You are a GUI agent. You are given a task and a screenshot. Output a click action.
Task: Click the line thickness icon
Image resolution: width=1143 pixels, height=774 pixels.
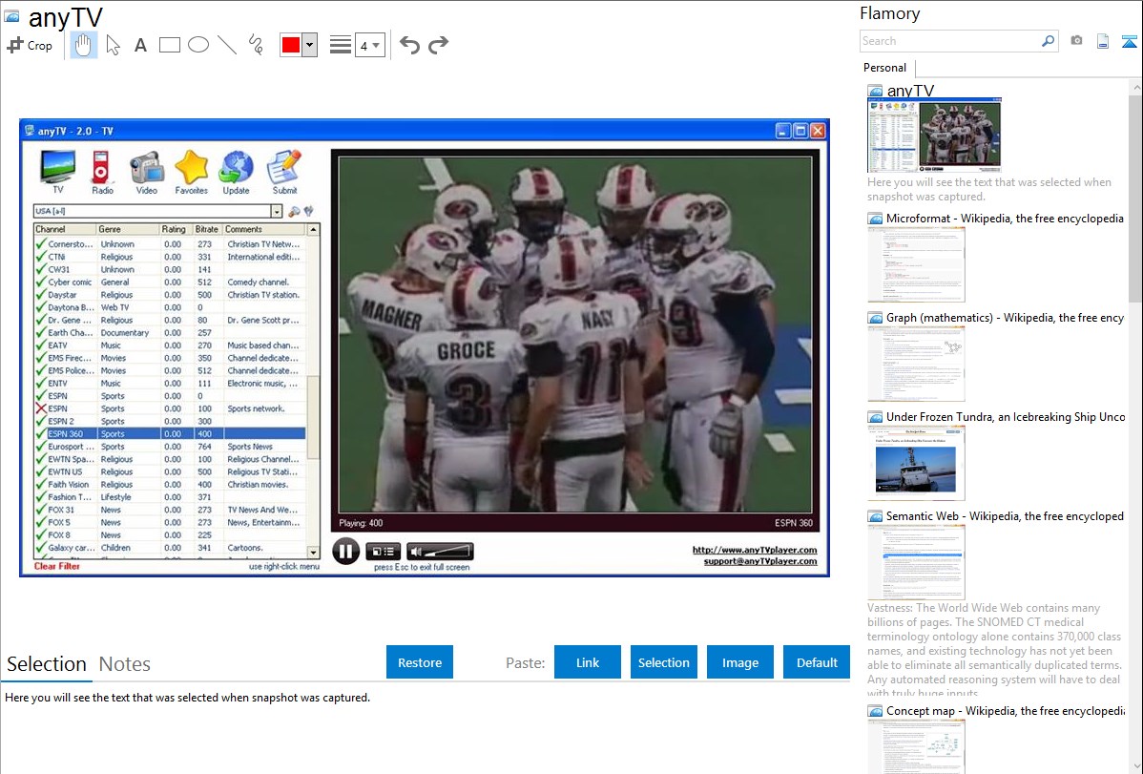coord(340,45)
